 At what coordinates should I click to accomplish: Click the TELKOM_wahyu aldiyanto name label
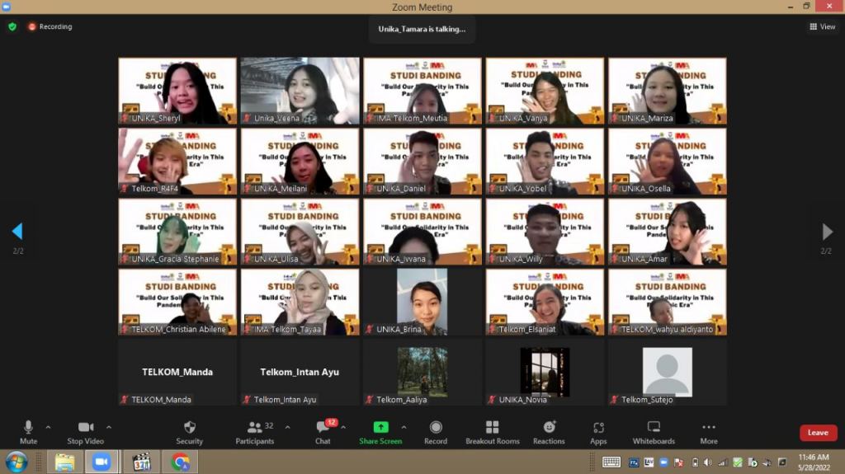pyautogui.click(x=667, y=329)
